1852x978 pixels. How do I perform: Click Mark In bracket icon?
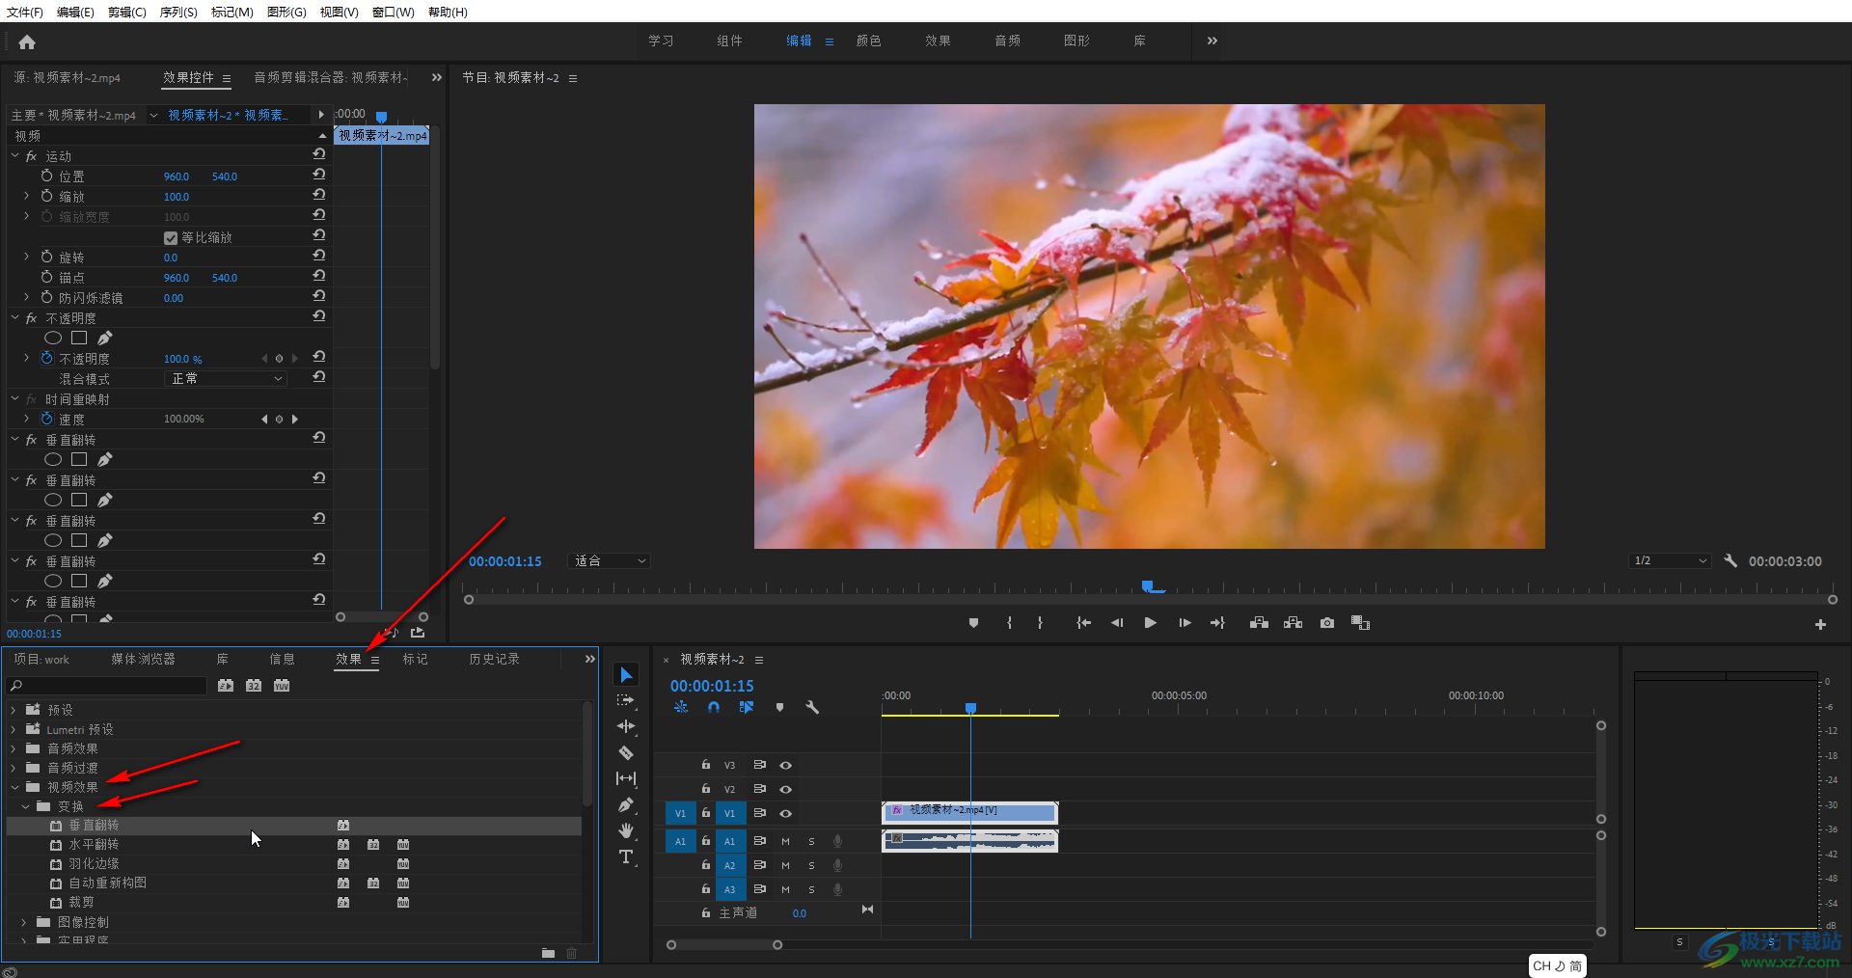pos(1009,623)
